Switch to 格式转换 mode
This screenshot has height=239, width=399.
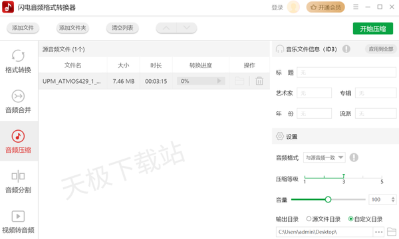point(18,61)
